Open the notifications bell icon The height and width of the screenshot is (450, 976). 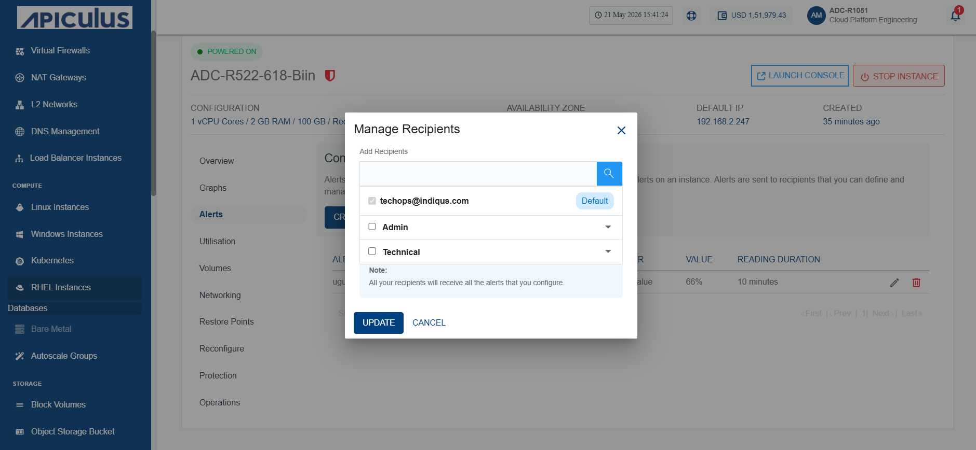[955, 16]
